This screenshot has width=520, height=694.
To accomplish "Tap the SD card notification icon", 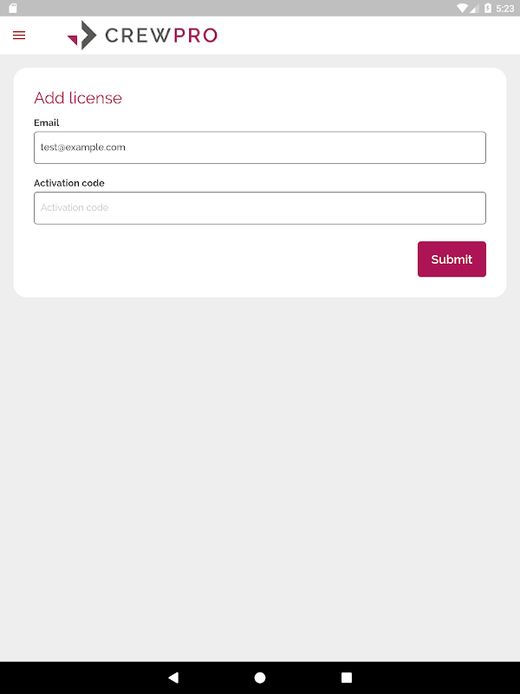I will [x=13, y=8].
